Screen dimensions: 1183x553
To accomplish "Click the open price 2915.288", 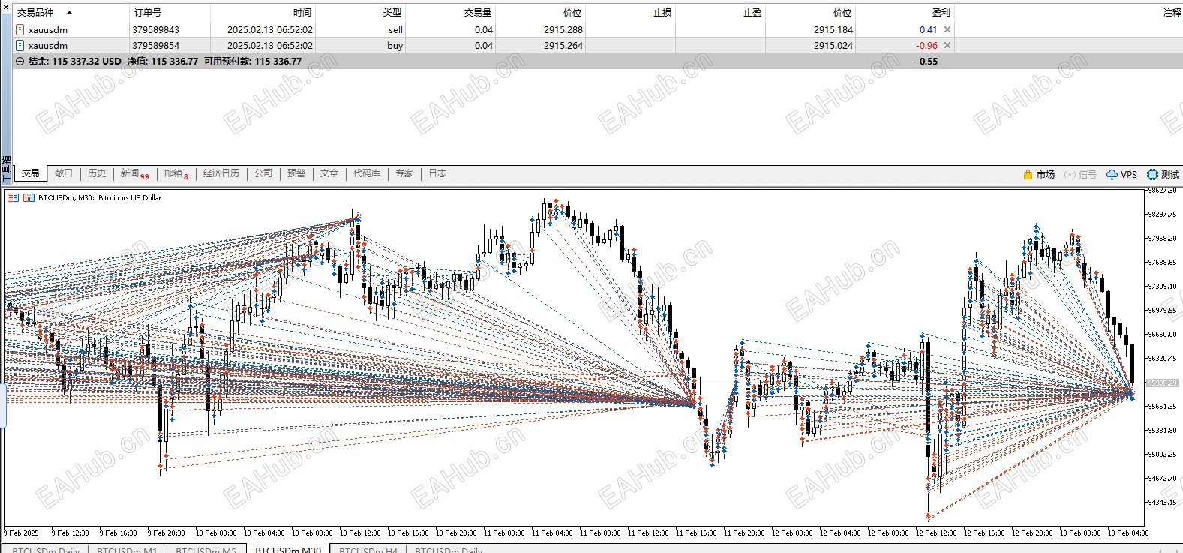I will (x=563, y=29).
